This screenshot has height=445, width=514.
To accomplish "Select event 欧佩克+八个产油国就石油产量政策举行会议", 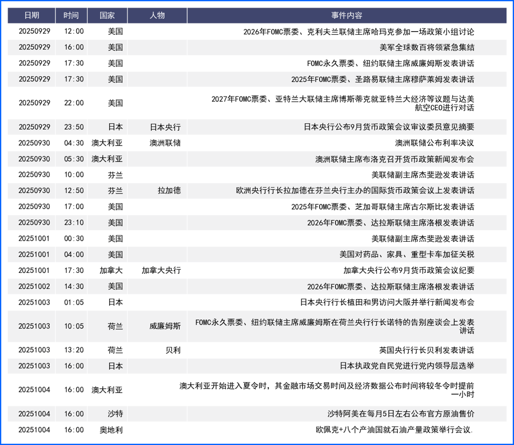I will click(395, 430).
